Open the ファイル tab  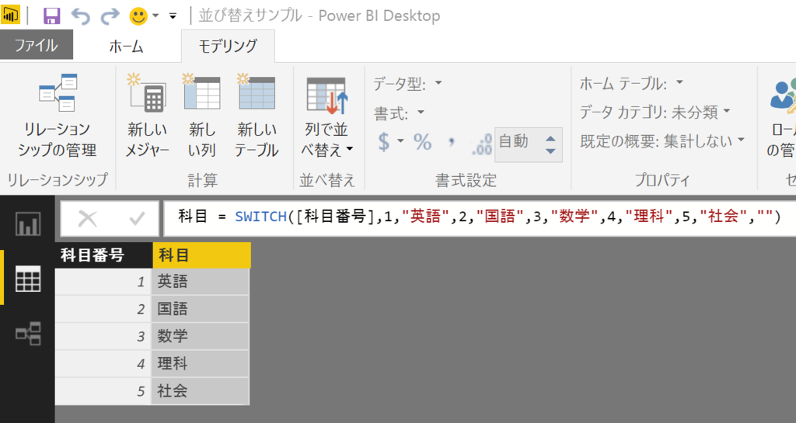point(36,45)
